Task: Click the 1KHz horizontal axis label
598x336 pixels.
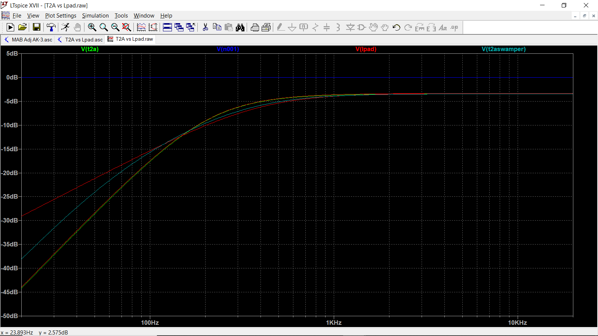Action: (x=334, y=323)
